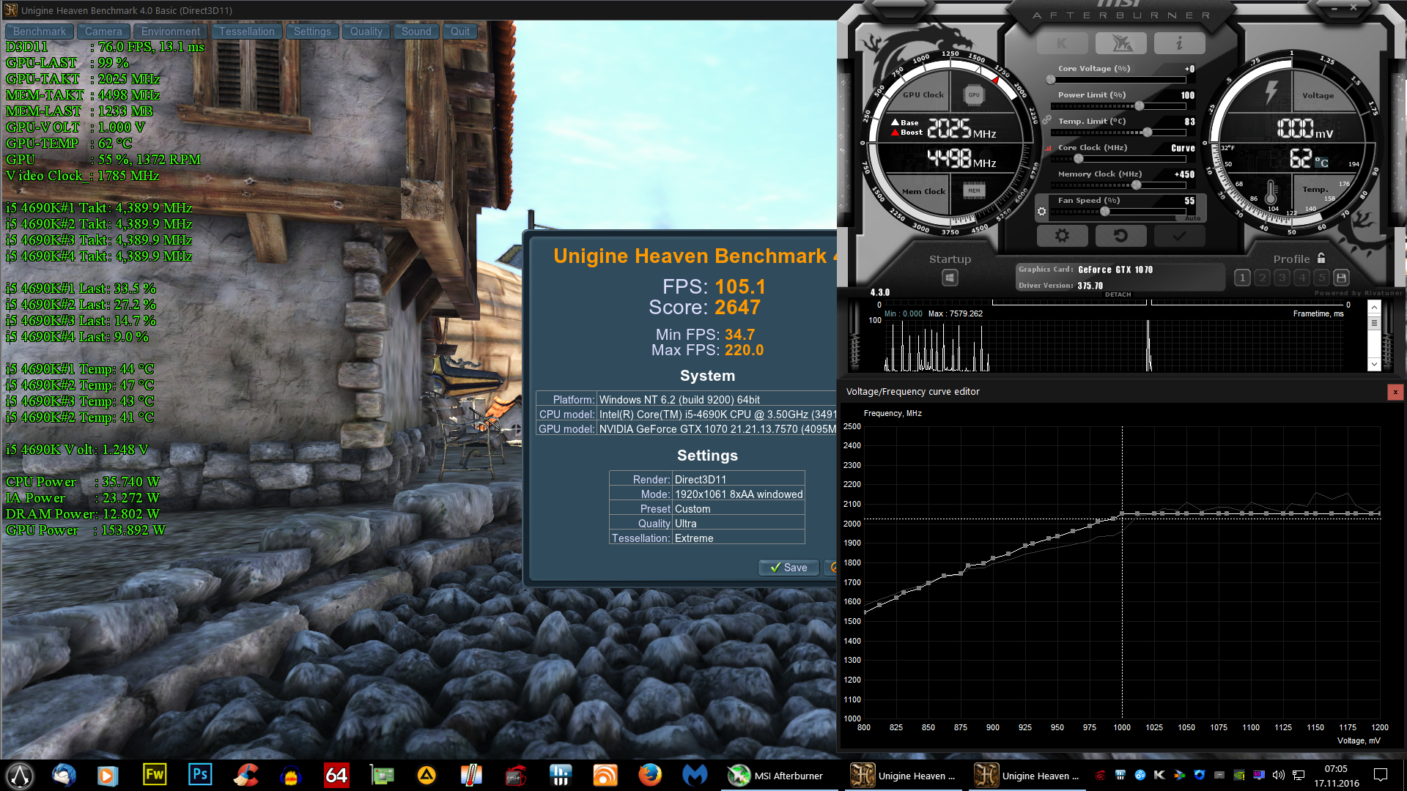Click the information i button
The width and height of the screenshot is (1407, 791).
1179,44
